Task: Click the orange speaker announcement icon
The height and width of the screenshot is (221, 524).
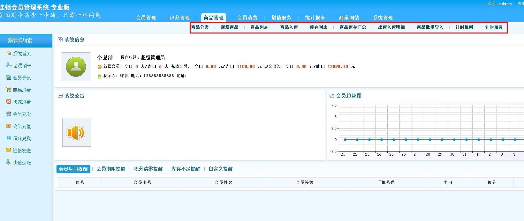Action: [x=77, y=132]
